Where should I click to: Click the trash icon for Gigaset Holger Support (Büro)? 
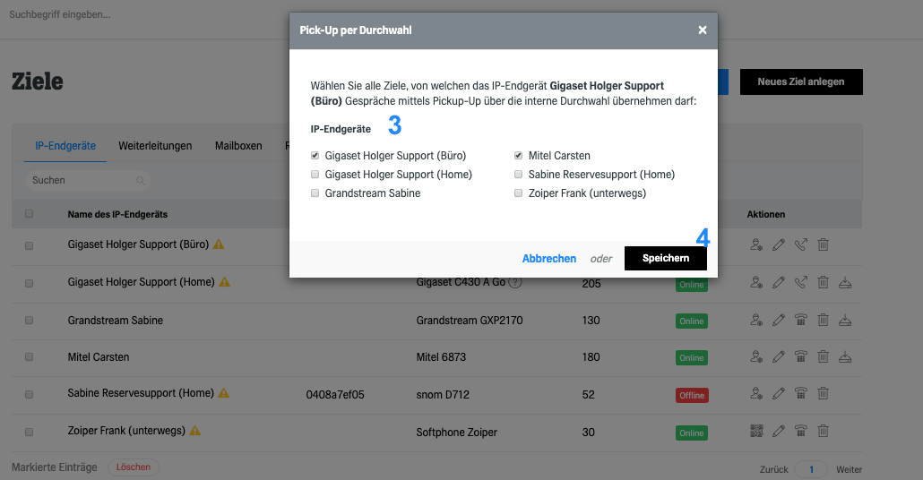(x=823, y=244)
